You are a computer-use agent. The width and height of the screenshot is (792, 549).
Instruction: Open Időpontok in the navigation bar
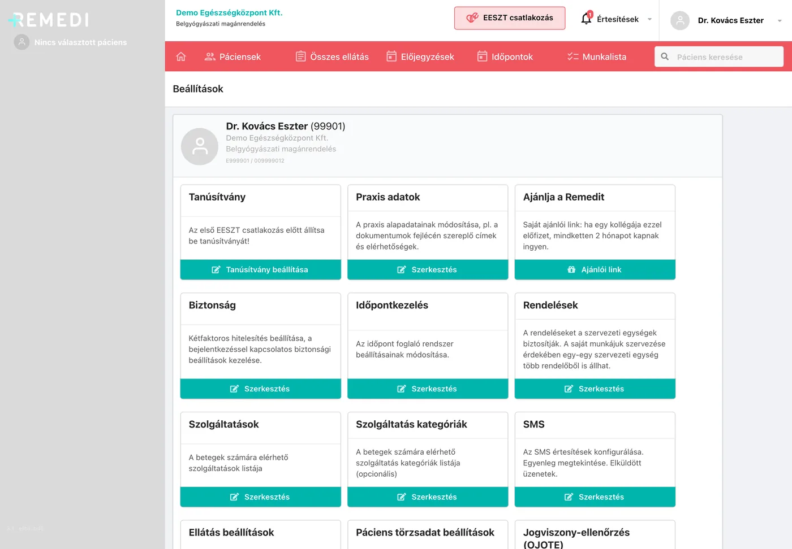505,56
